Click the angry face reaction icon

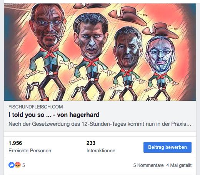(18, 165)
